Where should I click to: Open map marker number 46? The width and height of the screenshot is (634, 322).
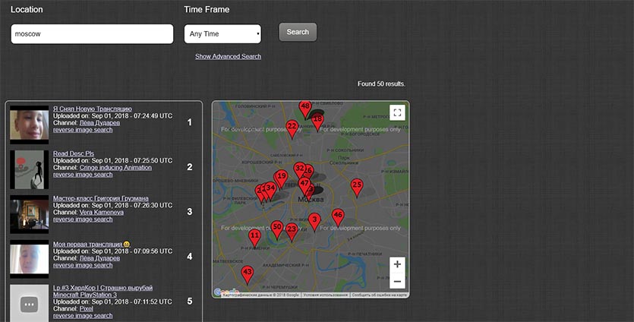click(x=338, y=216)
